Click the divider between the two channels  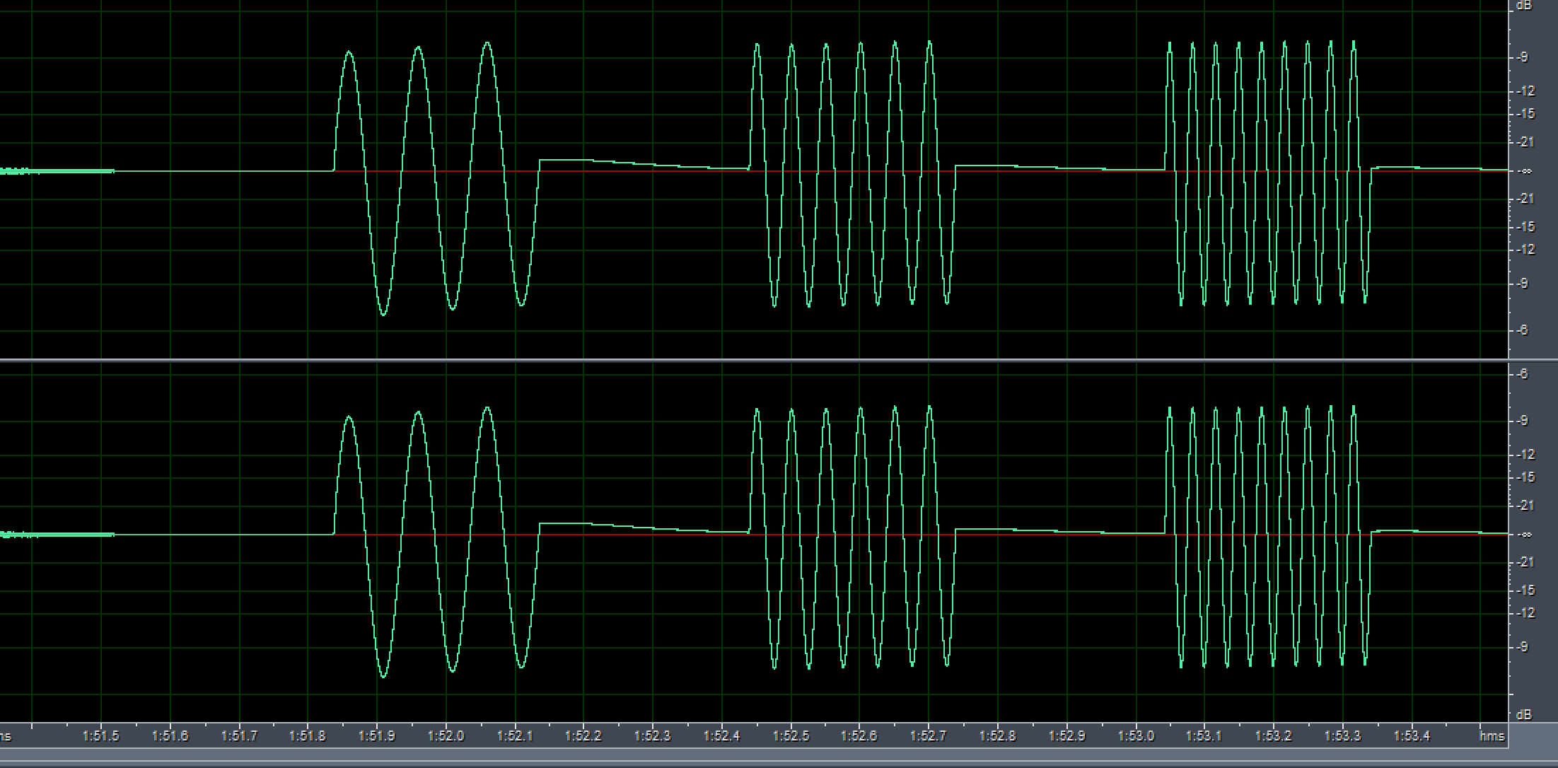[753, 361]
